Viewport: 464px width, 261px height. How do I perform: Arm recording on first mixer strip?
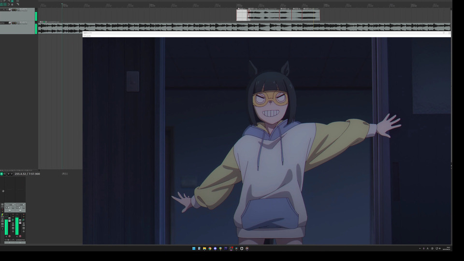[10, 236]
